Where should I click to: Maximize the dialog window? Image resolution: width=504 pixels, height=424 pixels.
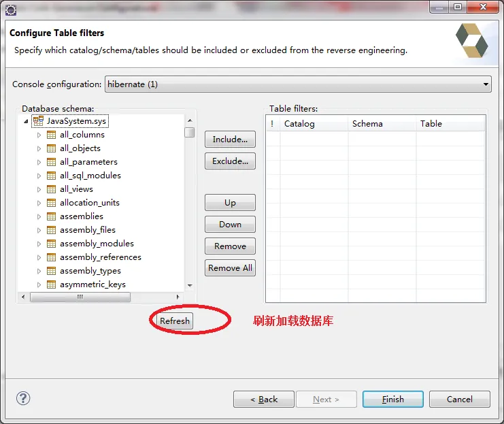point(458,7)
